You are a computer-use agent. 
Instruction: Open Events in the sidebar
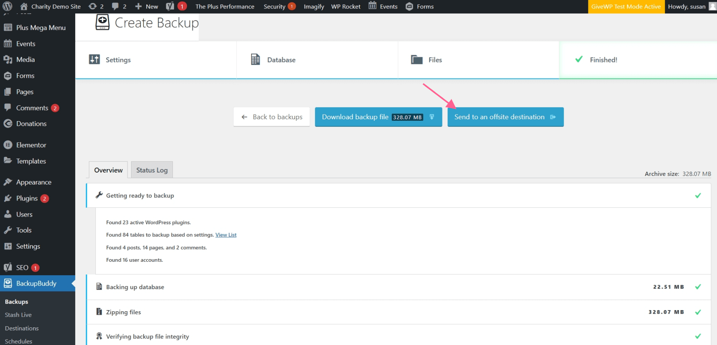tap(38, 44)
